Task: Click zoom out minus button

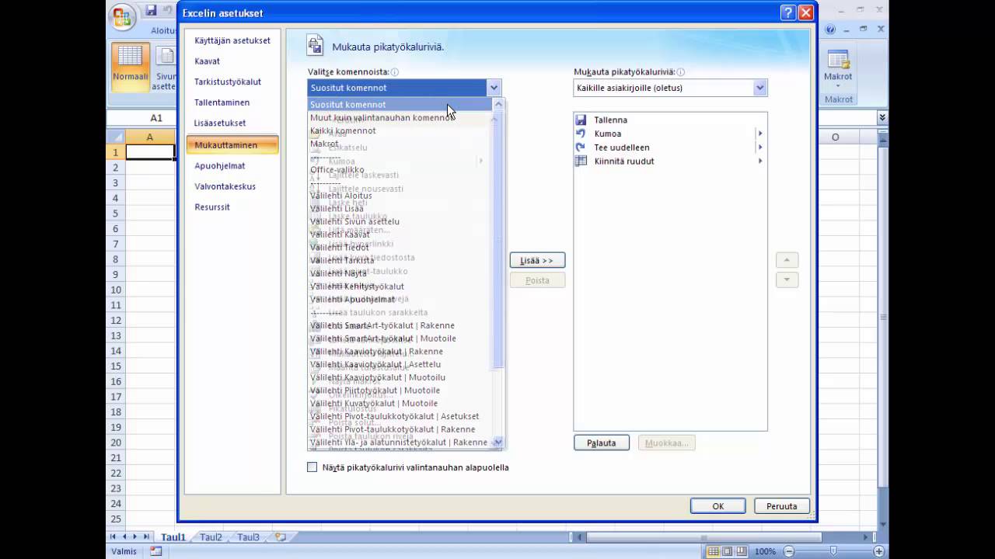Action: click(x=789, y=551)
